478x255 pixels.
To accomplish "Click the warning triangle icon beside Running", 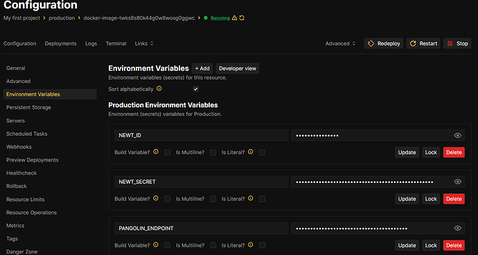I will [x=234, y=18].
